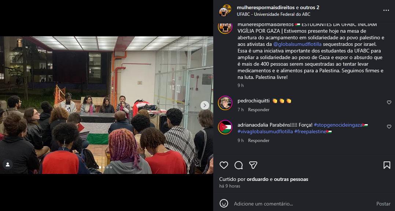Like pedrochiquitti's comment
Viewport: 395px width, 211px height.
(x=389, y=102)
